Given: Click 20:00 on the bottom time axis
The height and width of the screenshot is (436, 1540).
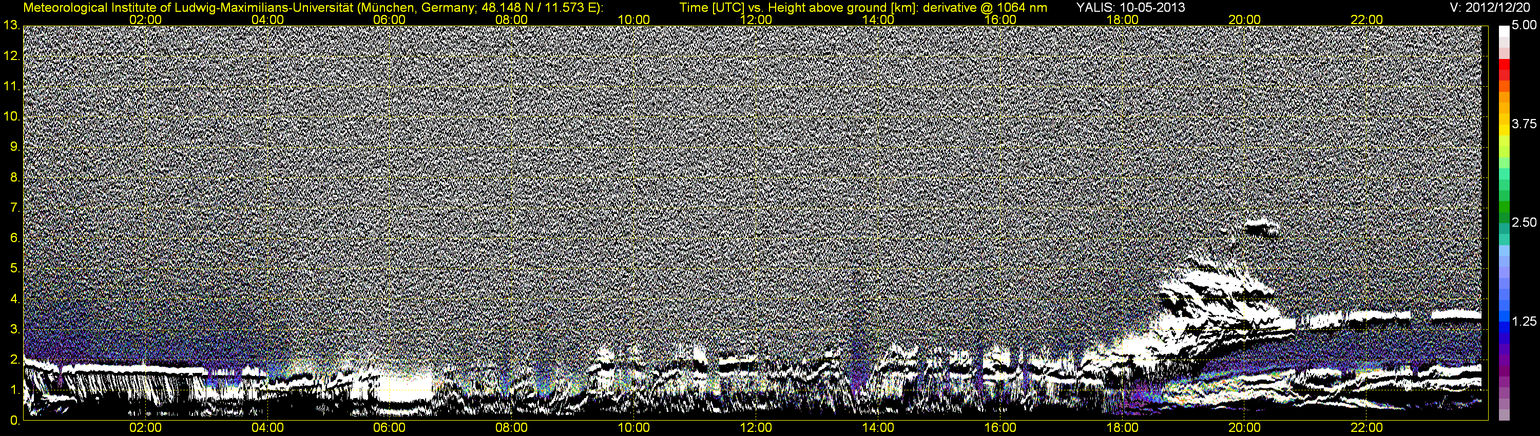Looking at the screenshot, I should tap(1244, 428).
